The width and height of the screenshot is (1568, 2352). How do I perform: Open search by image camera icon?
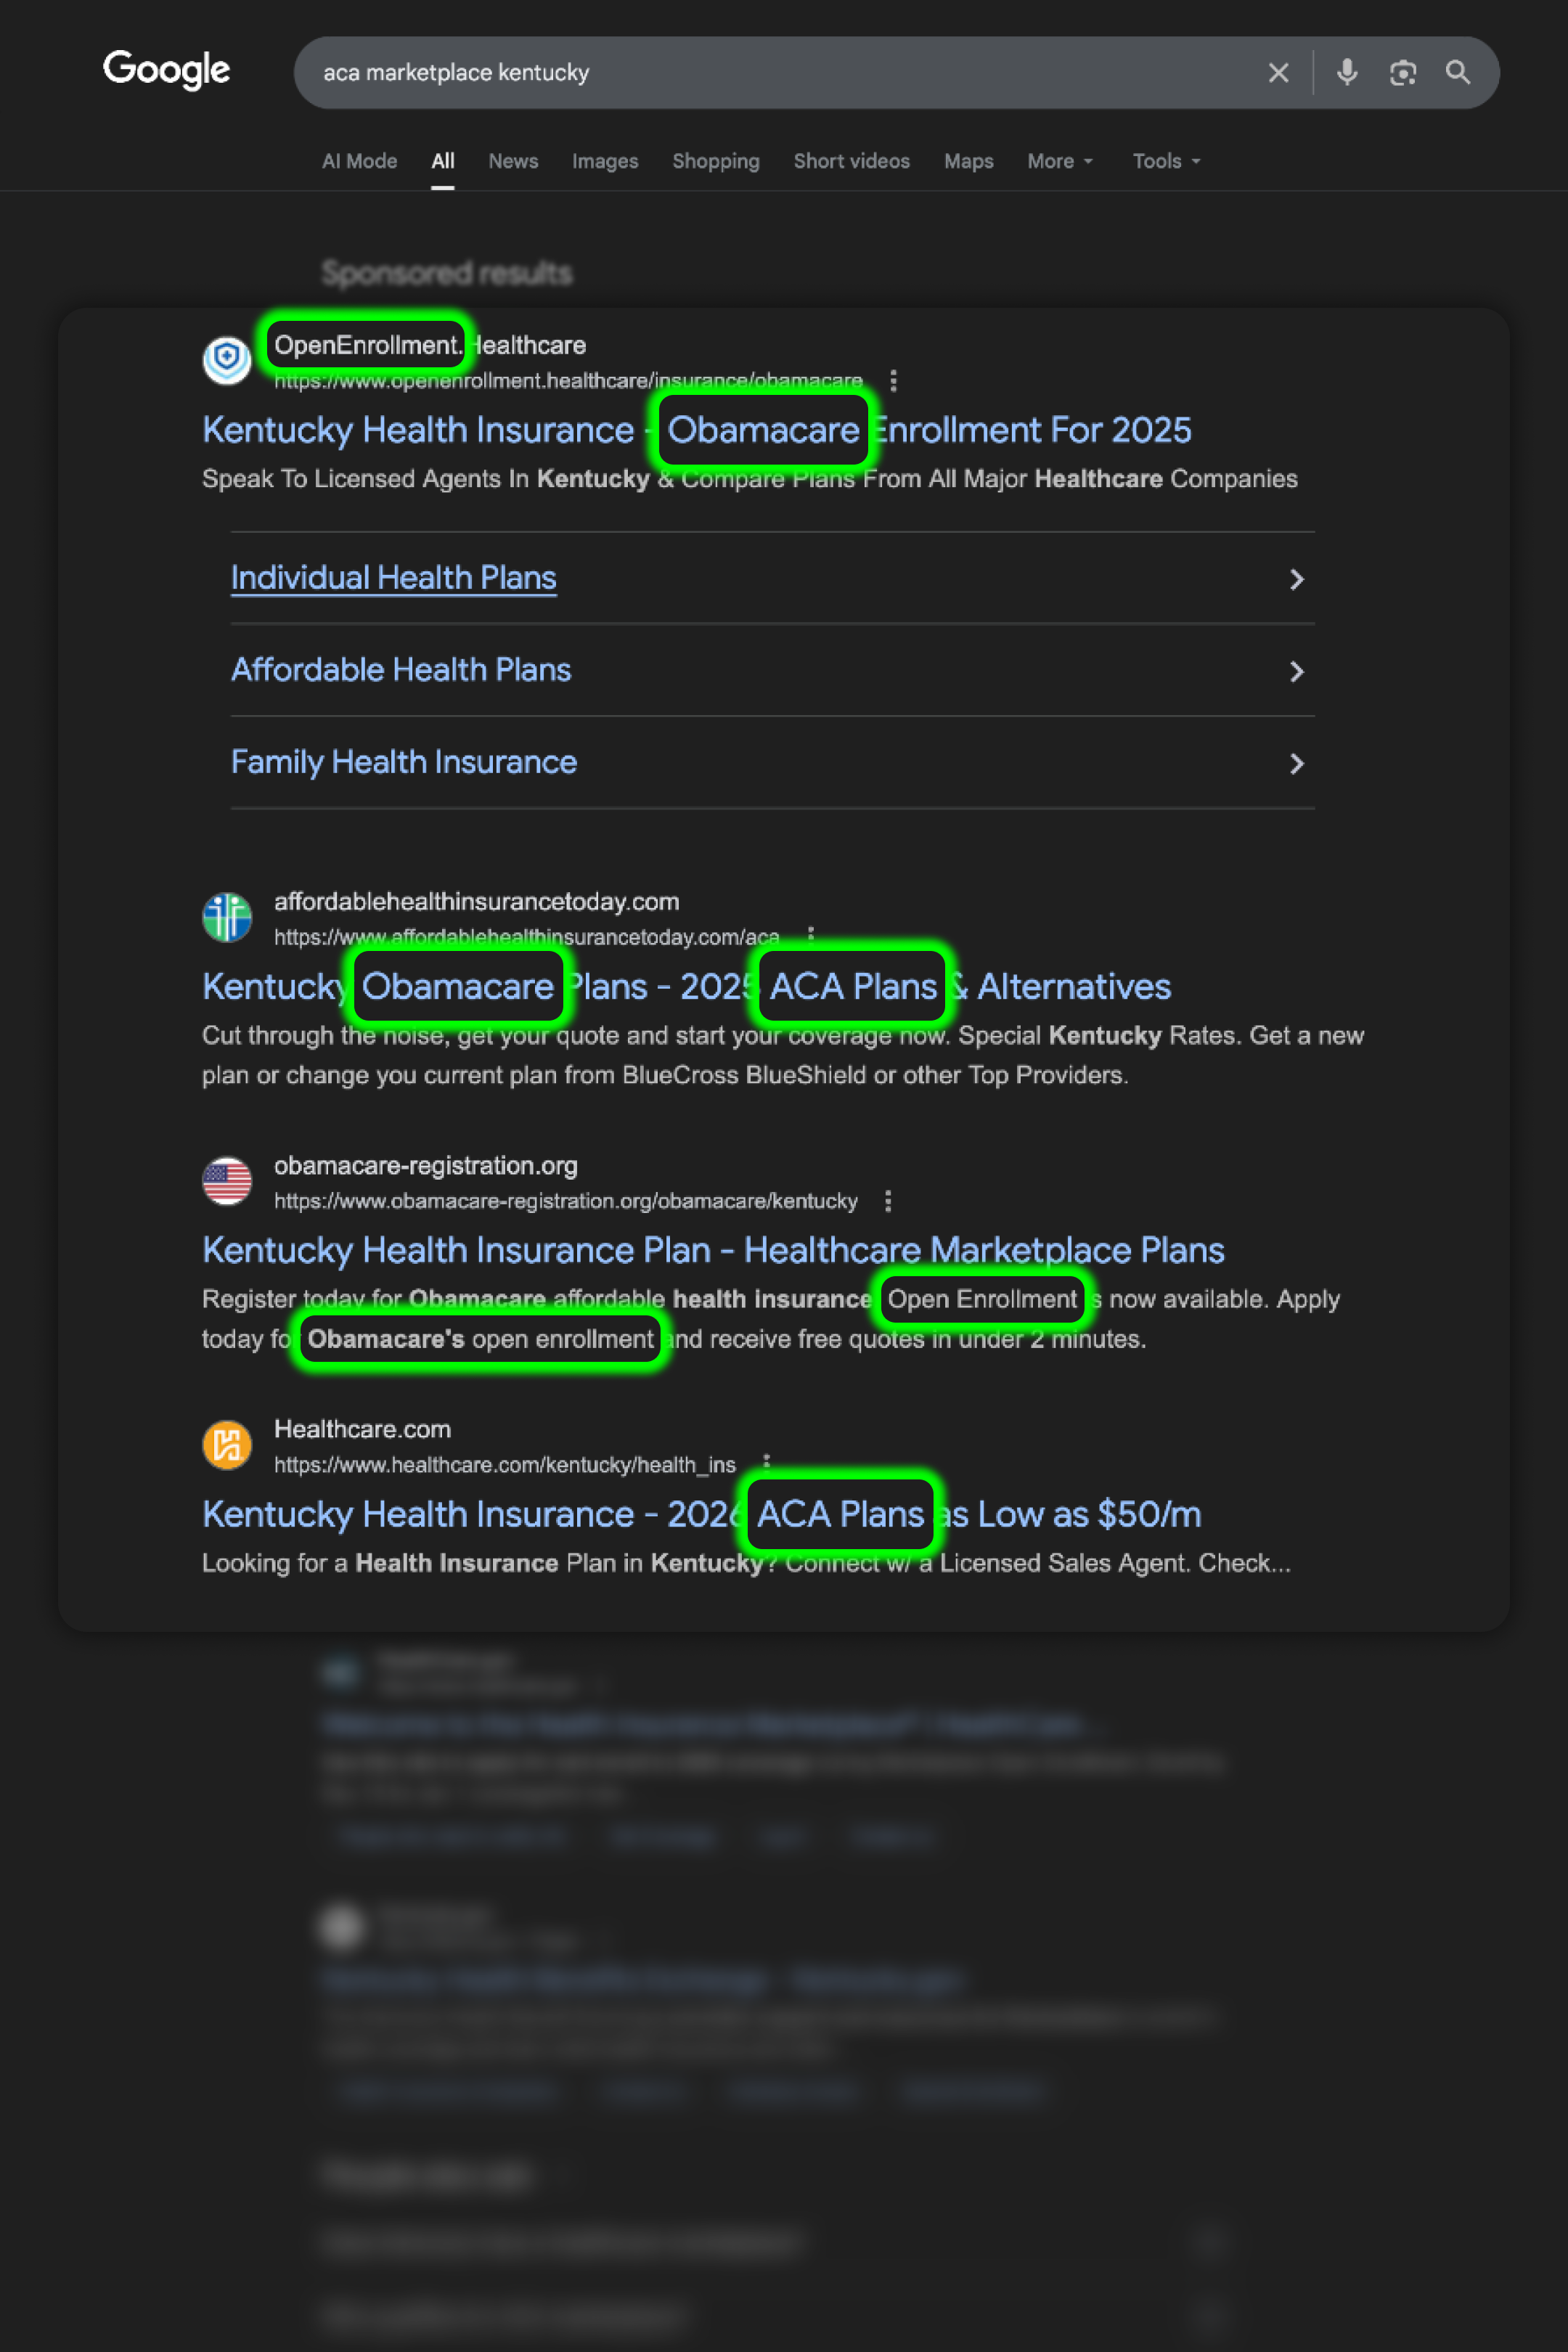tap(1402, 73)
